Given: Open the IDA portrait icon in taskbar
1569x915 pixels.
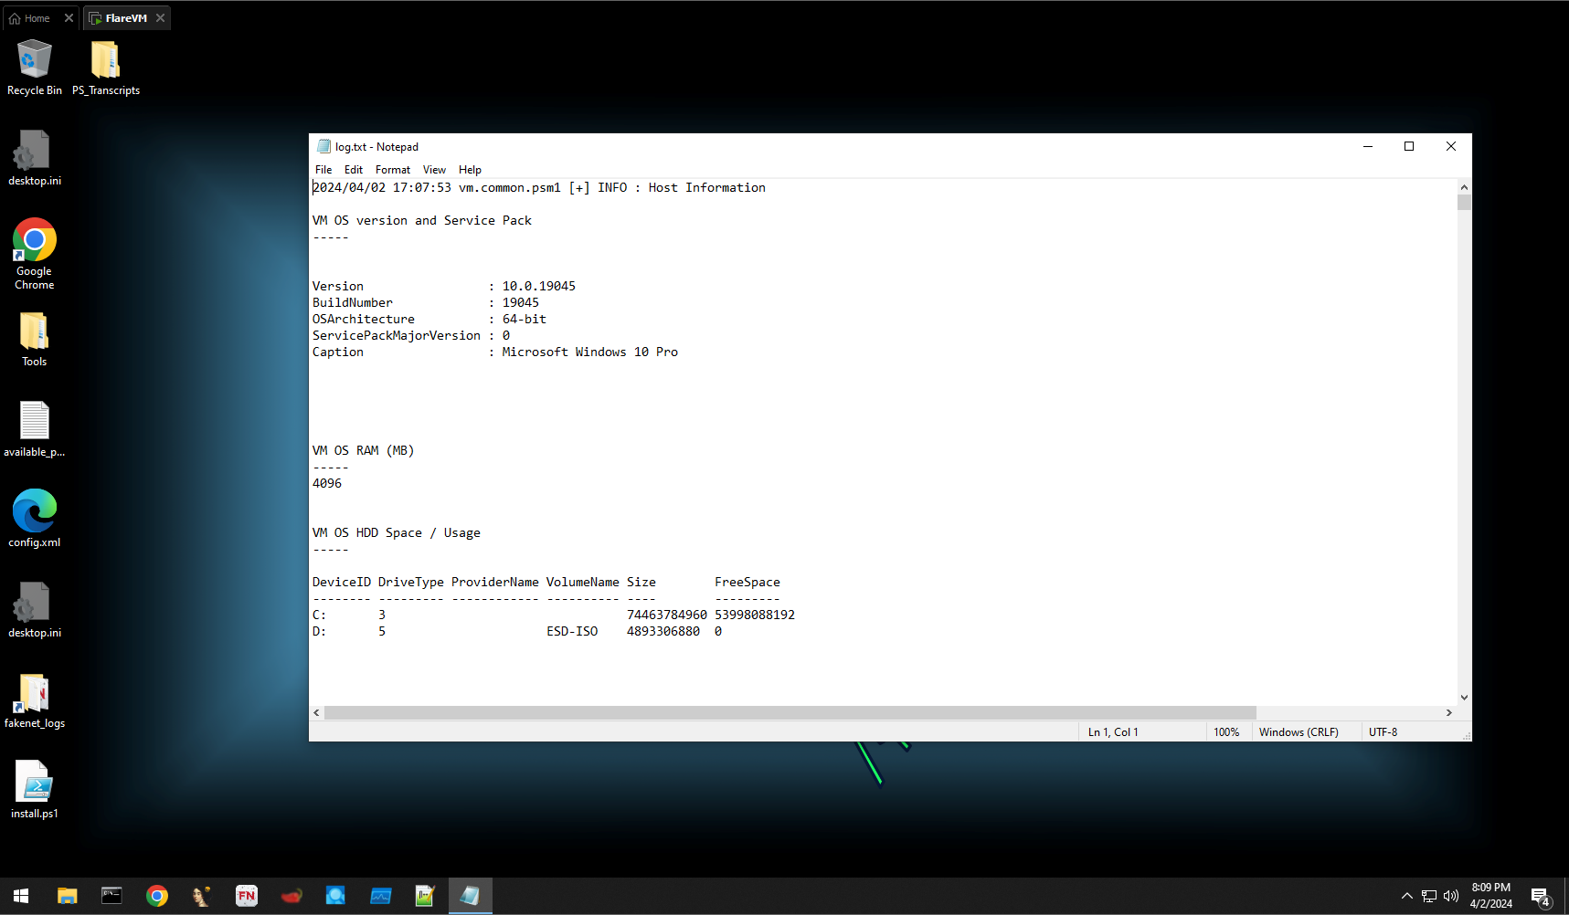Looking at the screenshot, I should 201,896.
